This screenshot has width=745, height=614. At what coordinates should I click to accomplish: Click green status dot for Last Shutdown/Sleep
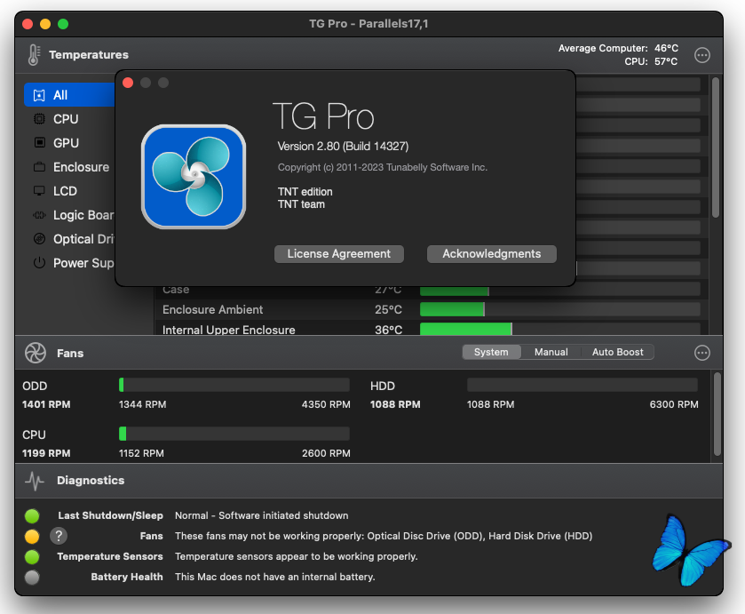point(32,515)
